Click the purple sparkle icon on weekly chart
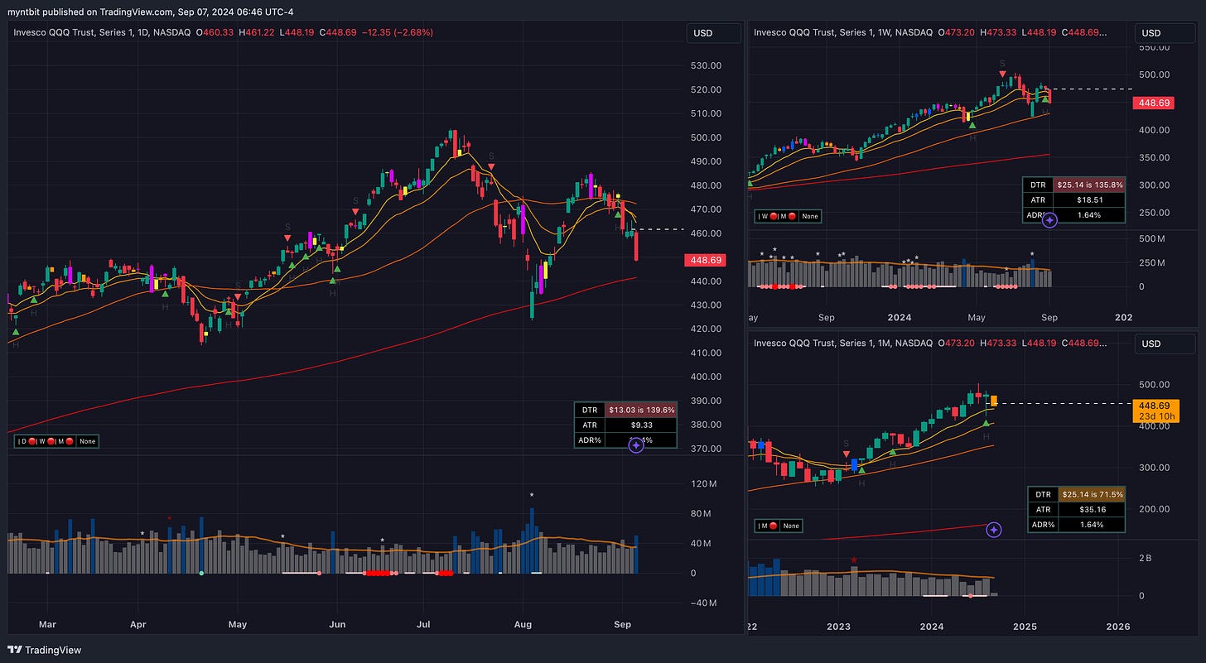This screenshot has height=663, width=1206. click(x=1049, y=220)
